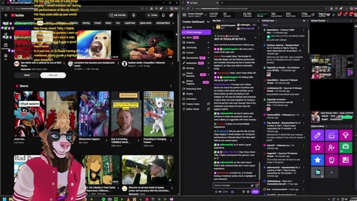Image resolution: width=357 pixels, height=201 pixels.
Task: Open the white furry mascot Short thumbnail
Action: (158, 114)
